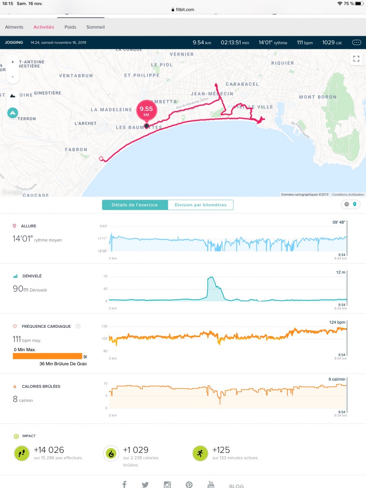Show Détails de l'exercice view
Screen dimensions: 366x488
pos(135,205)
